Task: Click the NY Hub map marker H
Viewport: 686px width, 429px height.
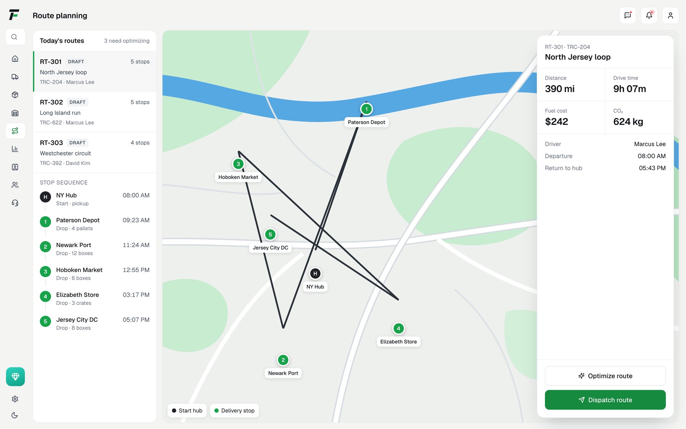Action: [315, 273]
